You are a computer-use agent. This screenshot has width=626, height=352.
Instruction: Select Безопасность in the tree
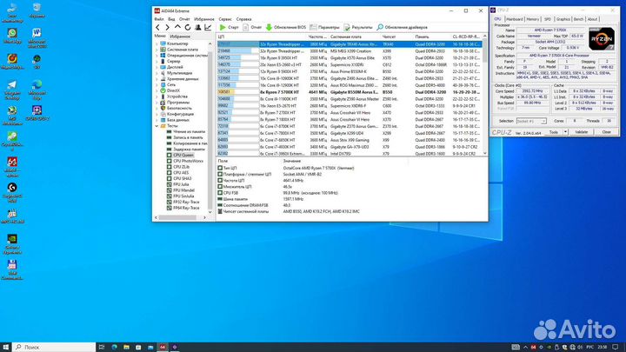tap(179, 108)
